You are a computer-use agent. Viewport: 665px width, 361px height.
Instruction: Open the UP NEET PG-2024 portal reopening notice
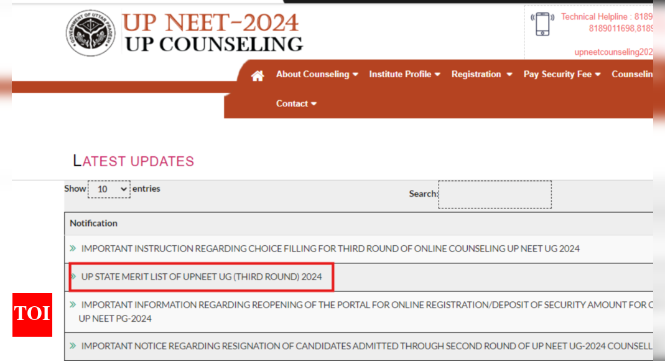[x=366, y=311]
